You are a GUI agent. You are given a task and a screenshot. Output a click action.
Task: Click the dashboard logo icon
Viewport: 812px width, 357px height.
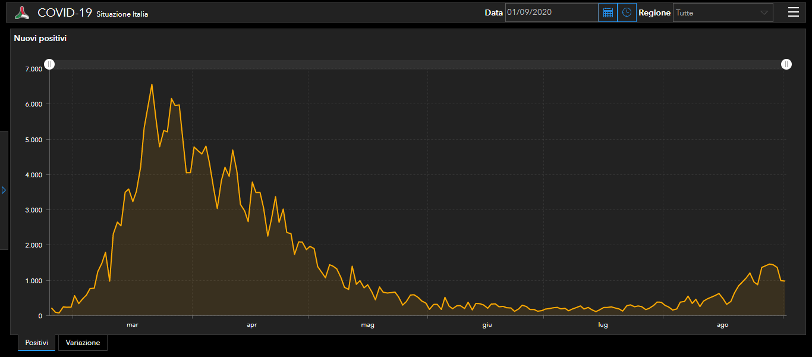tap(22, 12)
